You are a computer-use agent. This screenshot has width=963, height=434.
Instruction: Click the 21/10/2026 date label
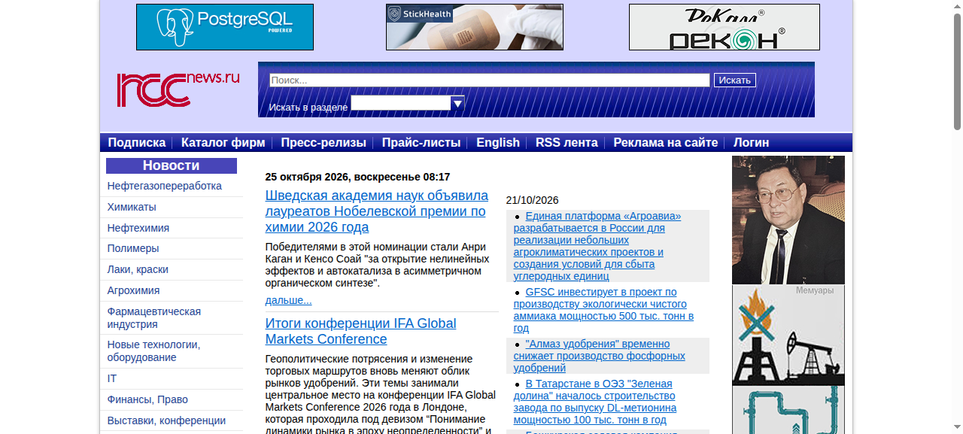pos(533,200)
